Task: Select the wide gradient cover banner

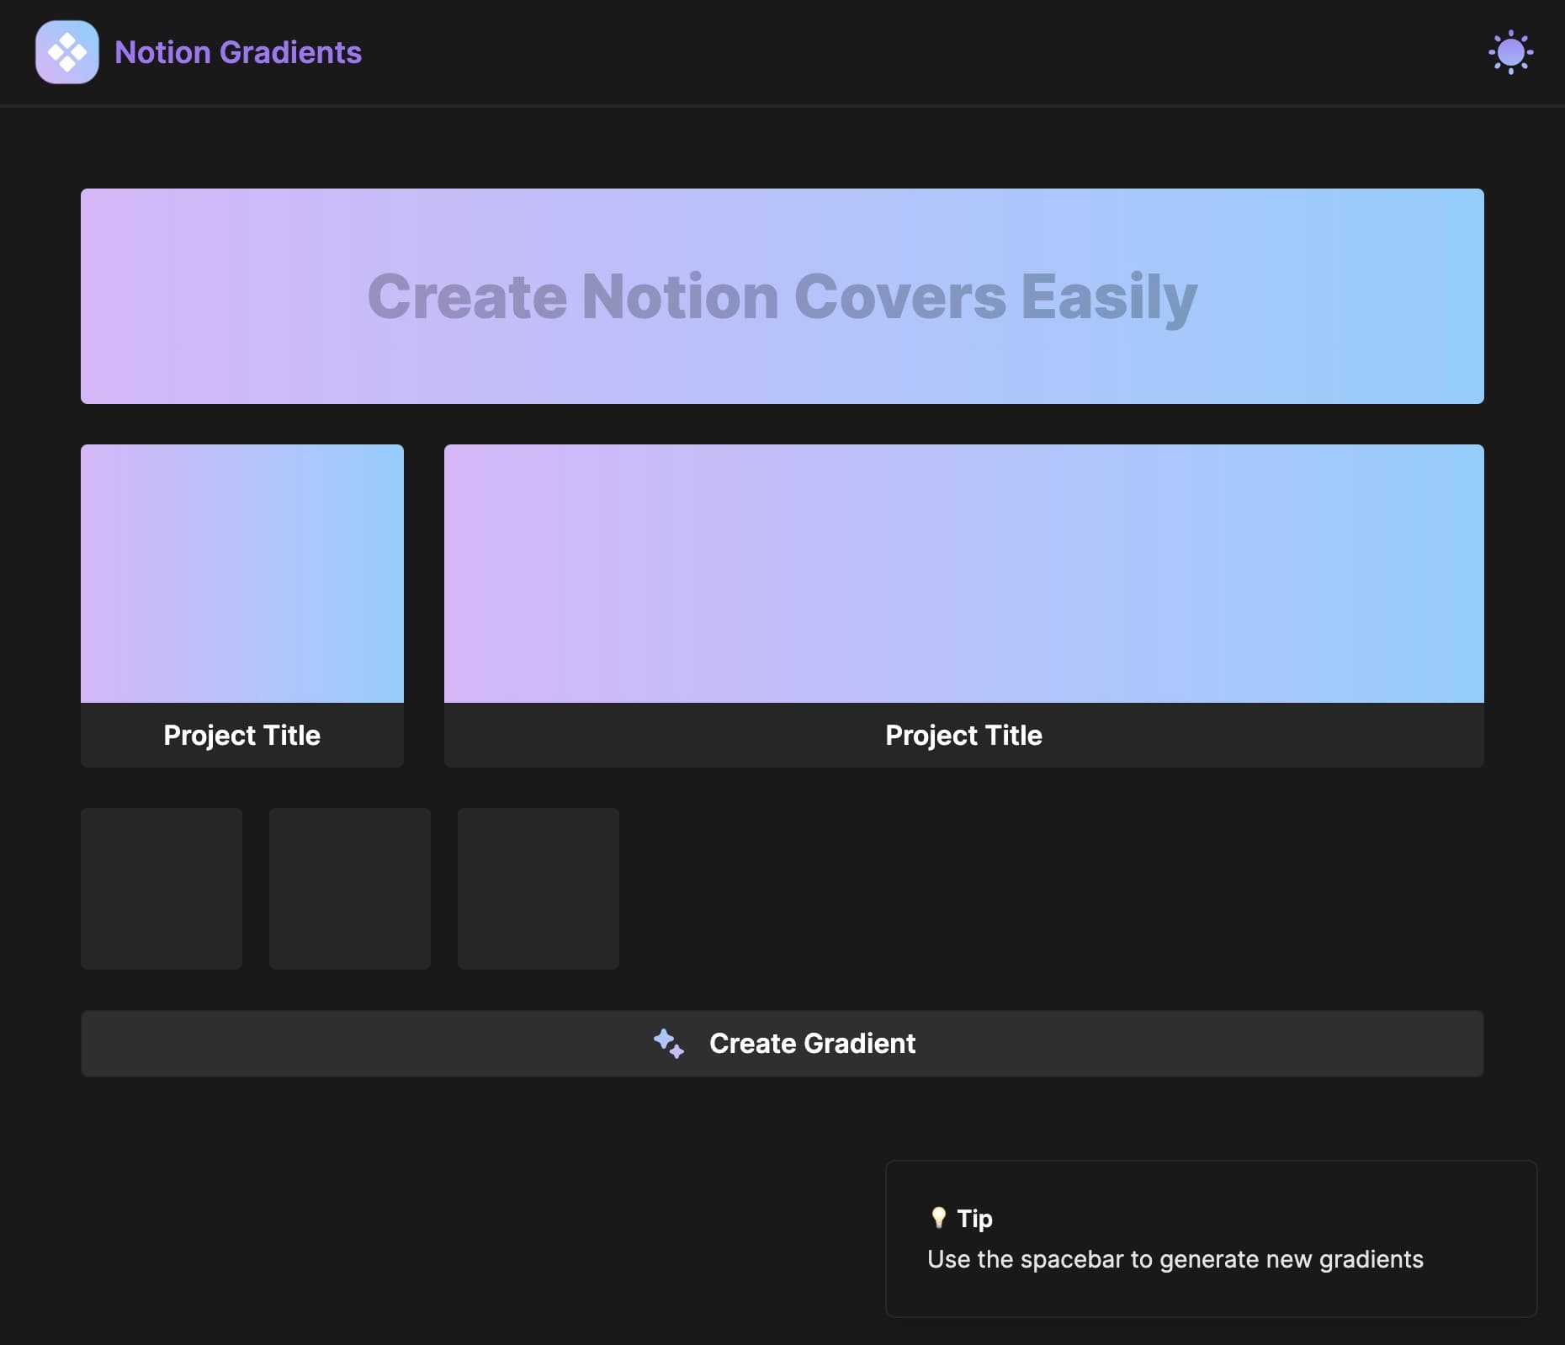Action: (782, 296)
